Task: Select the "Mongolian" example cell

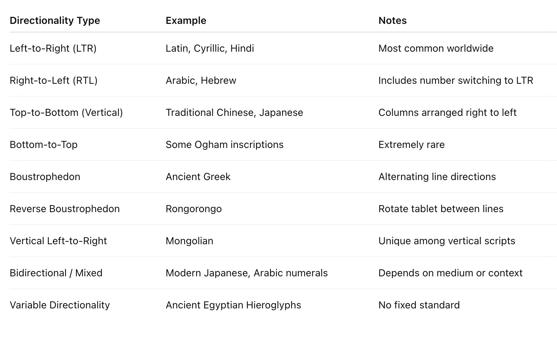Action: pos(189,241)
